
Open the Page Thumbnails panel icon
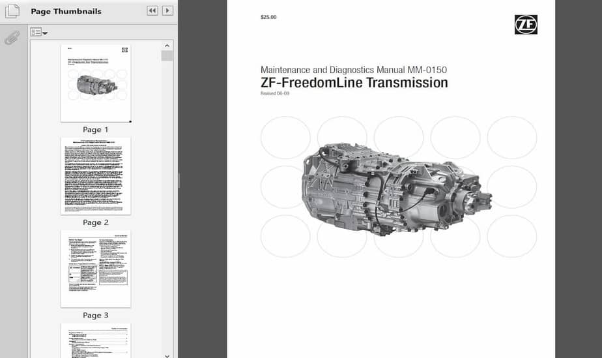tap(11, 11)
